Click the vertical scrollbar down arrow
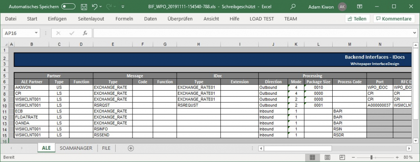This screenshot has width=420, height=162. 415,140
